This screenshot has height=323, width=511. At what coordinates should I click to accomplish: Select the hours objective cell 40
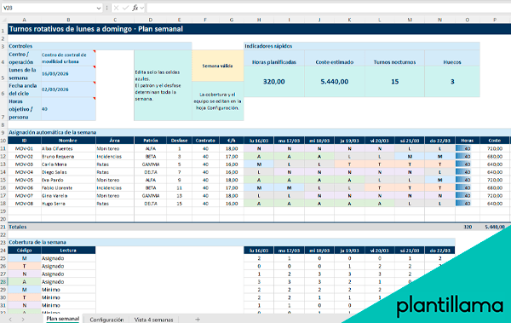(x=68, y=109)
